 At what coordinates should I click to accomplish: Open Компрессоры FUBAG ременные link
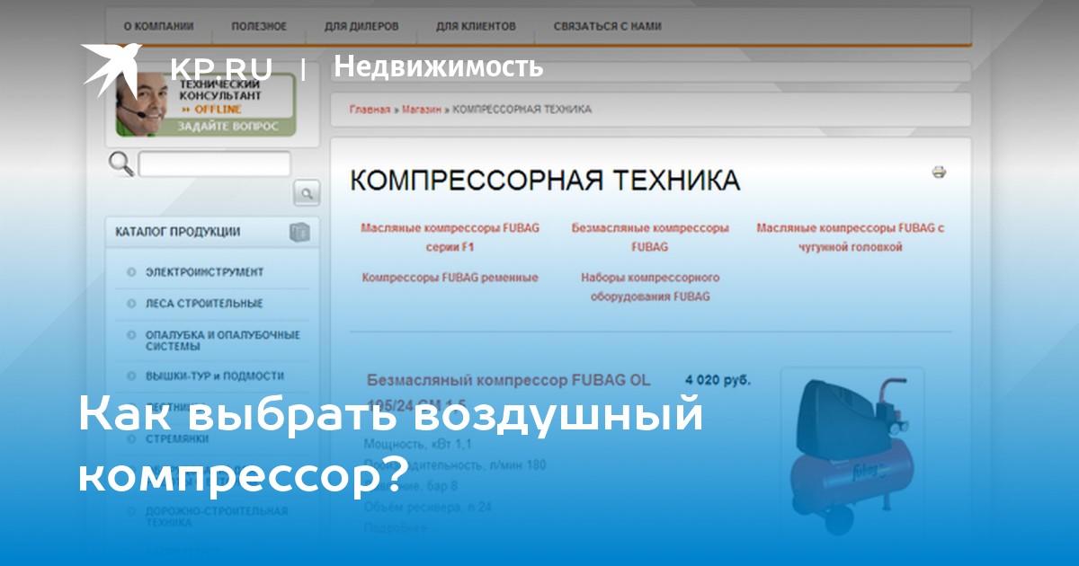450,278
